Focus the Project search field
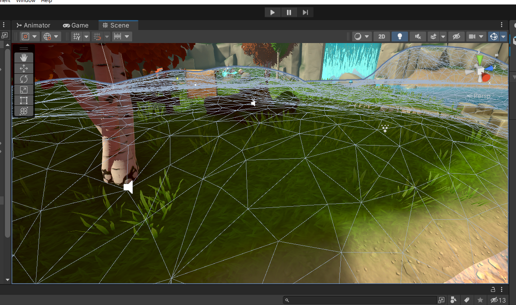Viewport: 516px width, 305px height. click(360, 300)
